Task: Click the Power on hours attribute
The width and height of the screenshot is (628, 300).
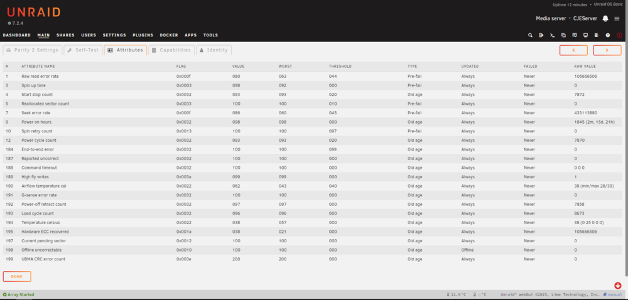Action: point(36,122)
